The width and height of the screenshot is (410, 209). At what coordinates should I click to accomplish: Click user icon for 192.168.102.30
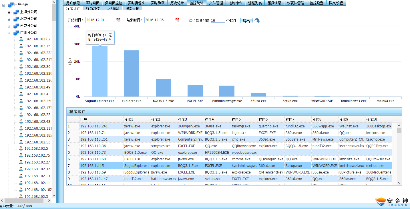[x=21, y=66]
